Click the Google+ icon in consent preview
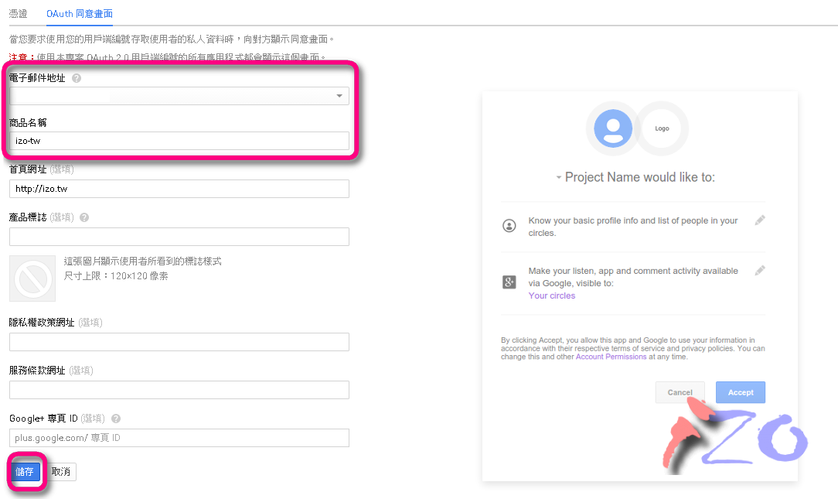Image resolution: width=838 pixels, height=499 pixels. coord(509,282)
